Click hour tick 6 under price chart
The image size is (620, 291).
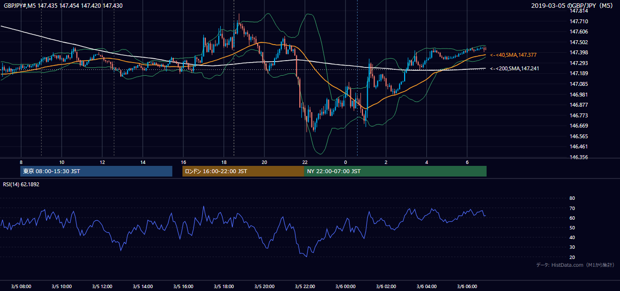(467, 162)
